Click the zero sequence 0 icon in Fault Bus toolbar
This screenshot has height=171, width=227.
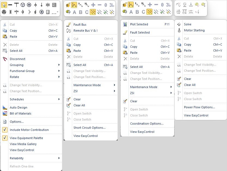click(x=106, y=5)
